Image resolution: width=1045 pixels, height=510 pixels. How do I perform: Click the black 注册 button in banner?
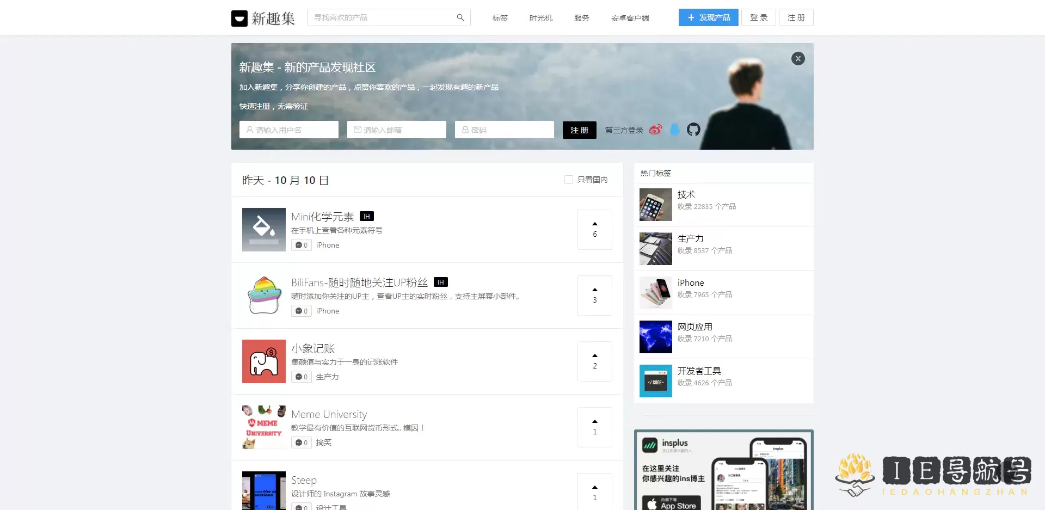[579, 130]
